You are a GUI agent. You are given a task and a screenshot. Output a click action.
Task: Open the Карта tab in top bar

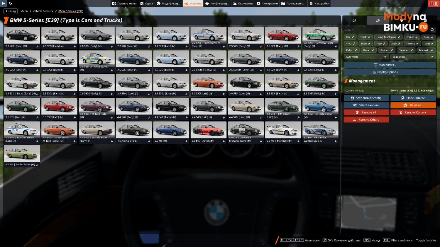click(x=146, y=4)
